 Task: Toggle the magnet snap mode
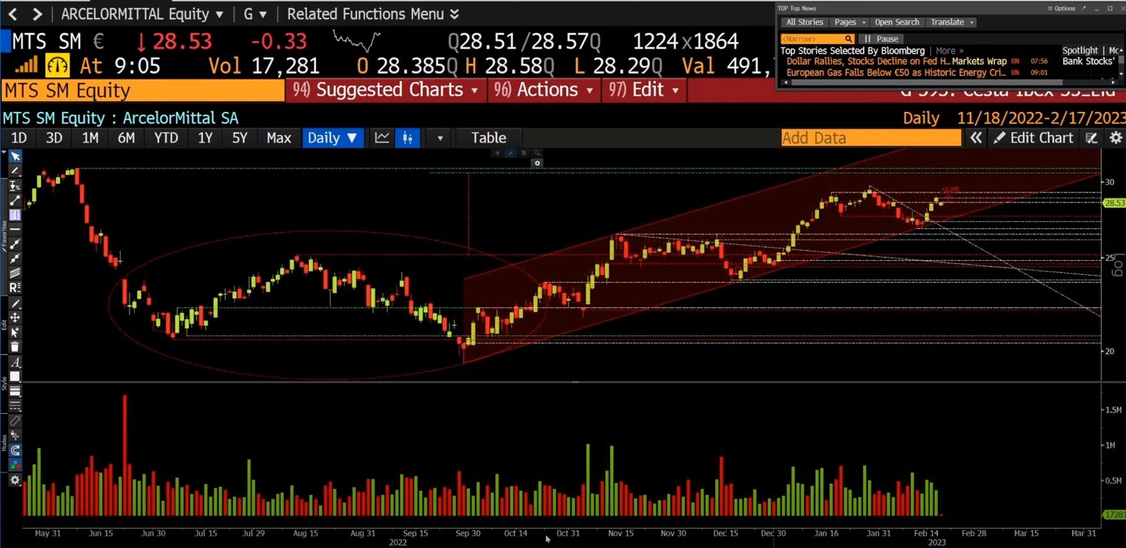[x=15, y=450]
